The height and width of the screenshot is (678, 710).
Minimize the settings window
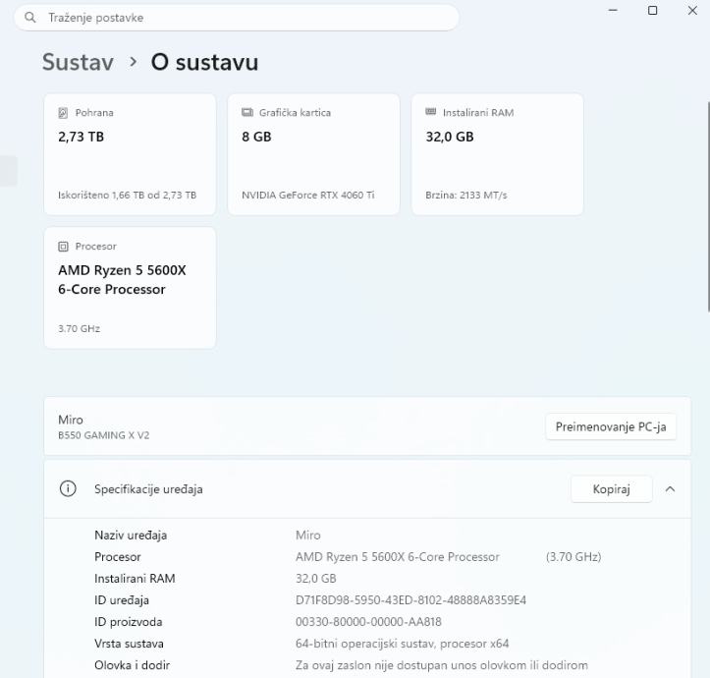point(613,10)
